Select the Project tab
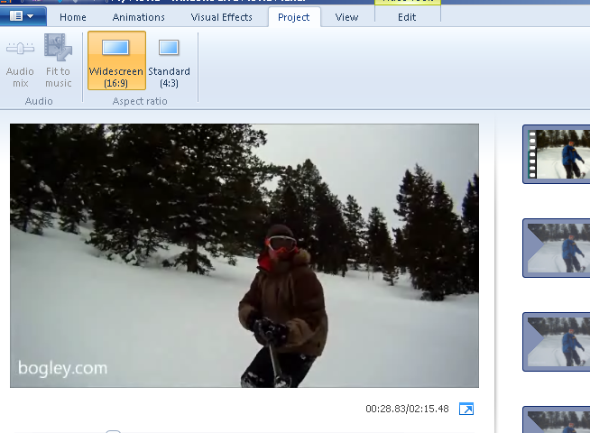Screen dimensions: 590x433 pos(294,17)
